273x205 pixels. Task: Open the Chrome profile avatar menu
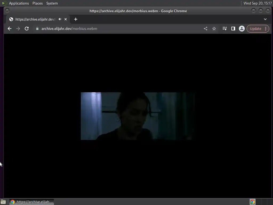(242, 29)
